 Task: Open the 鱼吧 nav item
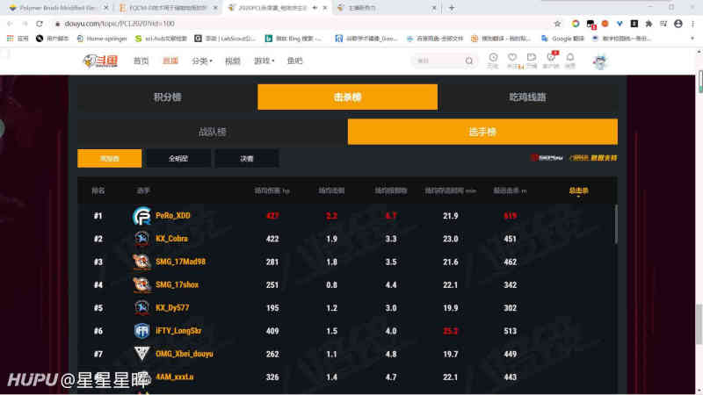tap(294, 61)
